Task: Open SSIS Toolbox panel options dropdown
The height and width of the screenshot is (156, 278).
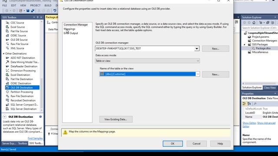Action: click(34, 17)
